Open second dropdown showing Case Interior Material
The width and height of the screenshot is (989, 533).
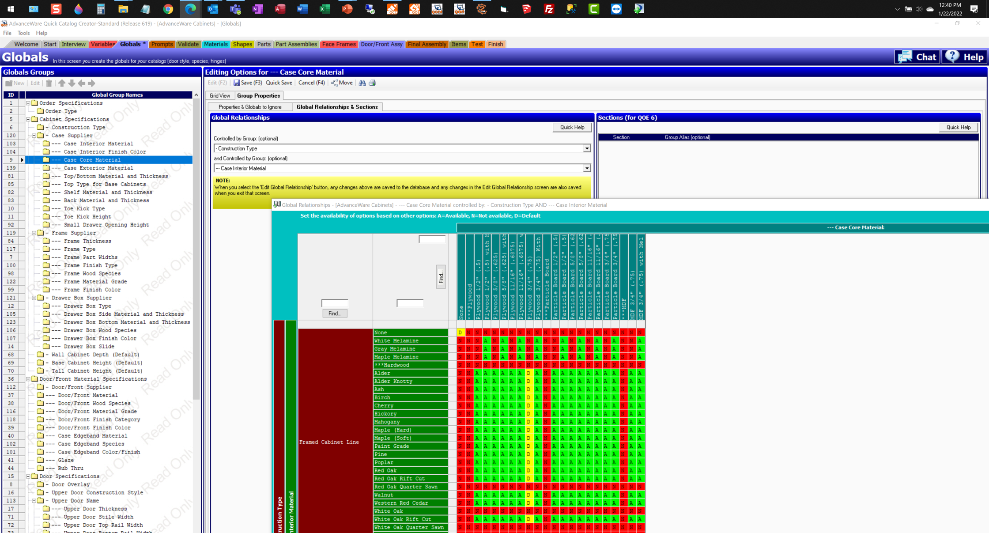pyautogui.click(x=586, y=168)
